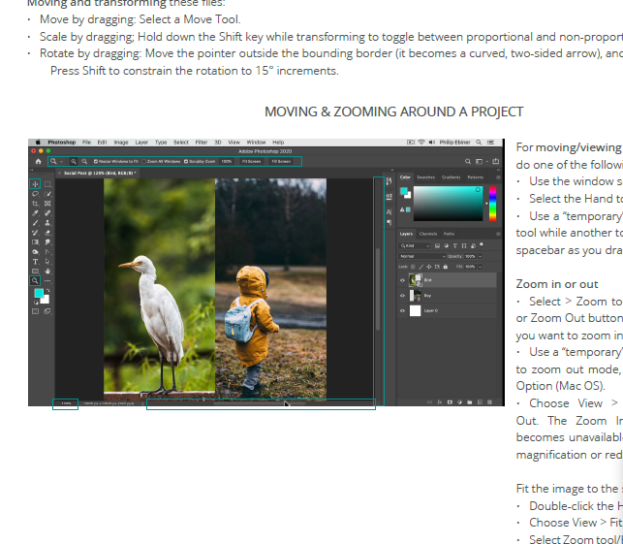
Task: Click the rainbow hue slider strip
Action: click(492, 204)
